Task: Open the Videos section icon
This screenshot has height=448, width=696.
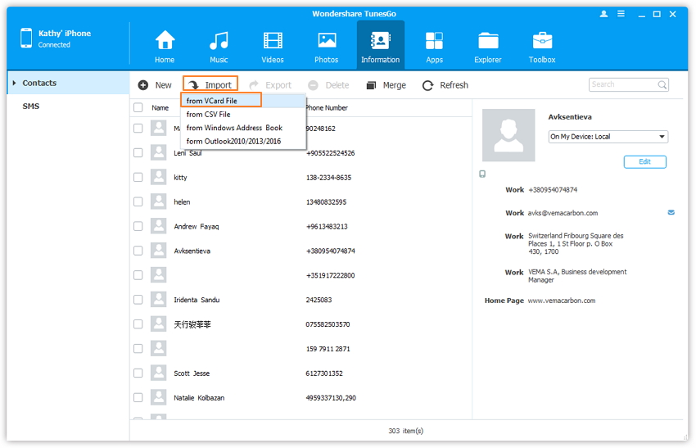Action: (273, 40)
